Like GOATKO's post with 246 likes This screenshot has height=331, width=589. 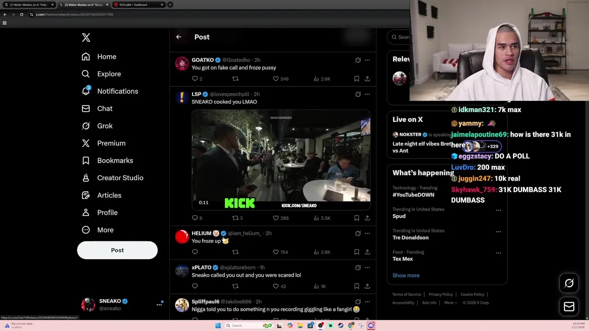point(281,79)
